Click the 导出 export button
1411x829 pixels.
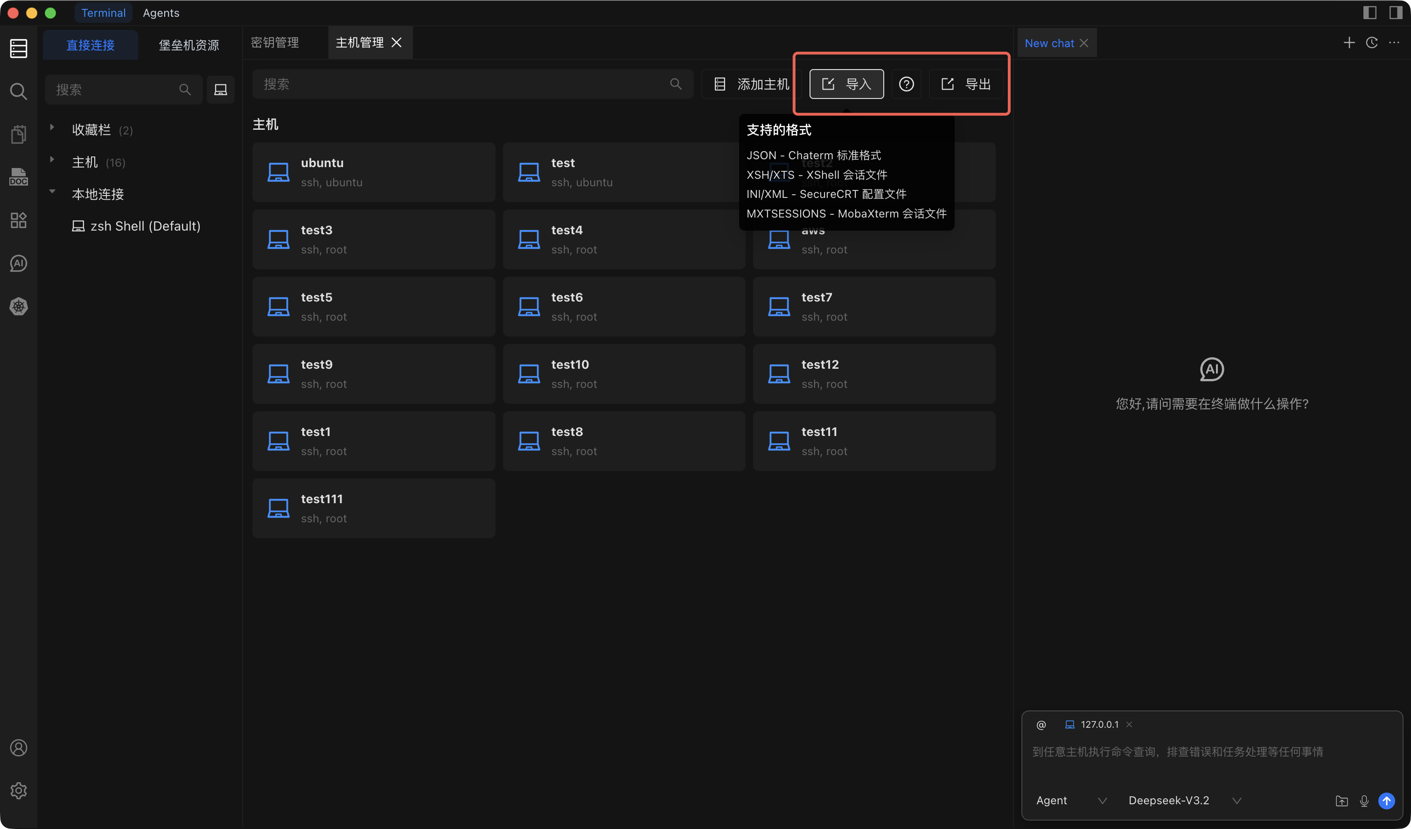click(x=966, y=84)
